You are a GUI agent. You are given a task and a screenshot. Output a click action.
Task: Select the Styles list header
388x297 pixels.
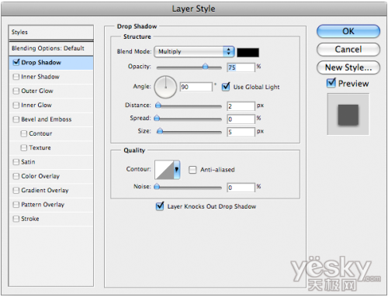tap(51, 33)
